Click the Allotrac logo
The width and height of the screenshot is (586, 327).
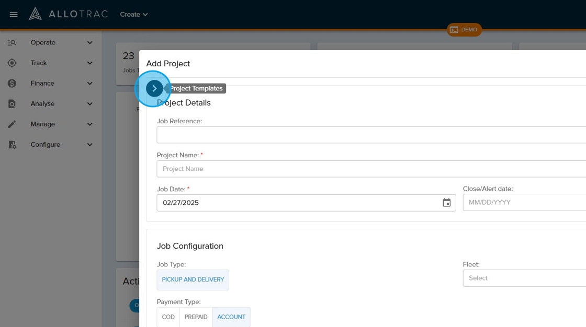pos(68,14)
